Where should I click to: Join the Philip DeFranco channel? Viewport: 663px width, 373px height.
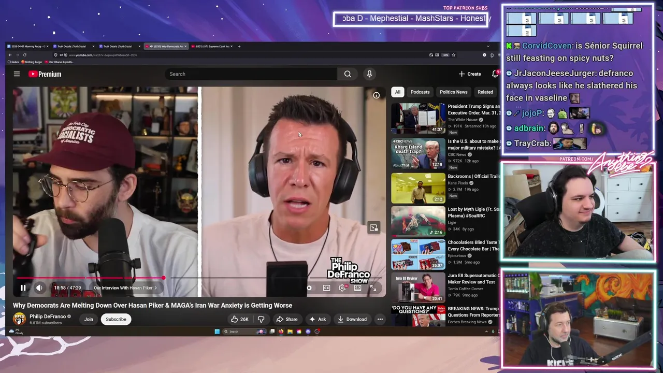(89, 319)
